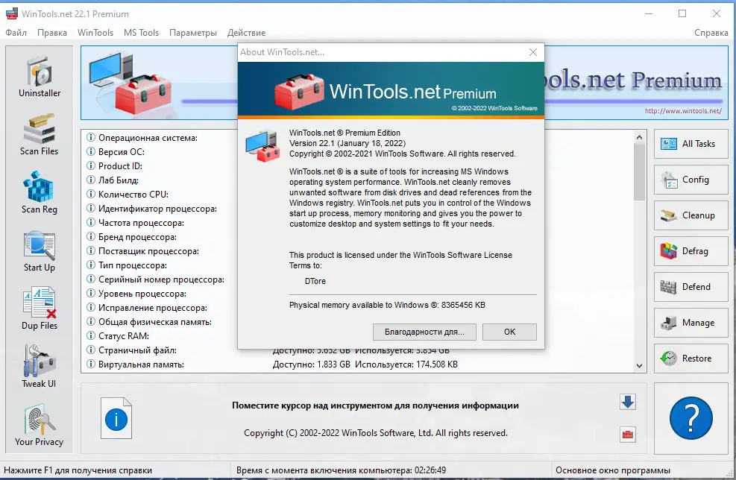Screen dimensions: 736x480
Task: Launch the Scan Files tool
Action: click(x=38, y=134)
